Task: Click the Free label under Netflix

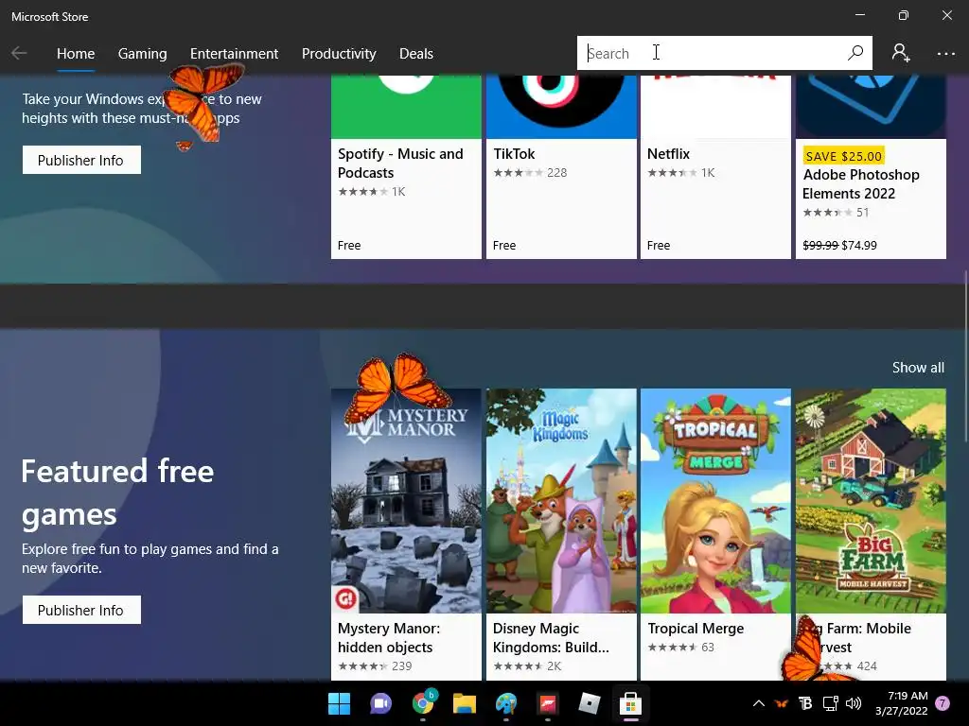Action: [659, 245]
